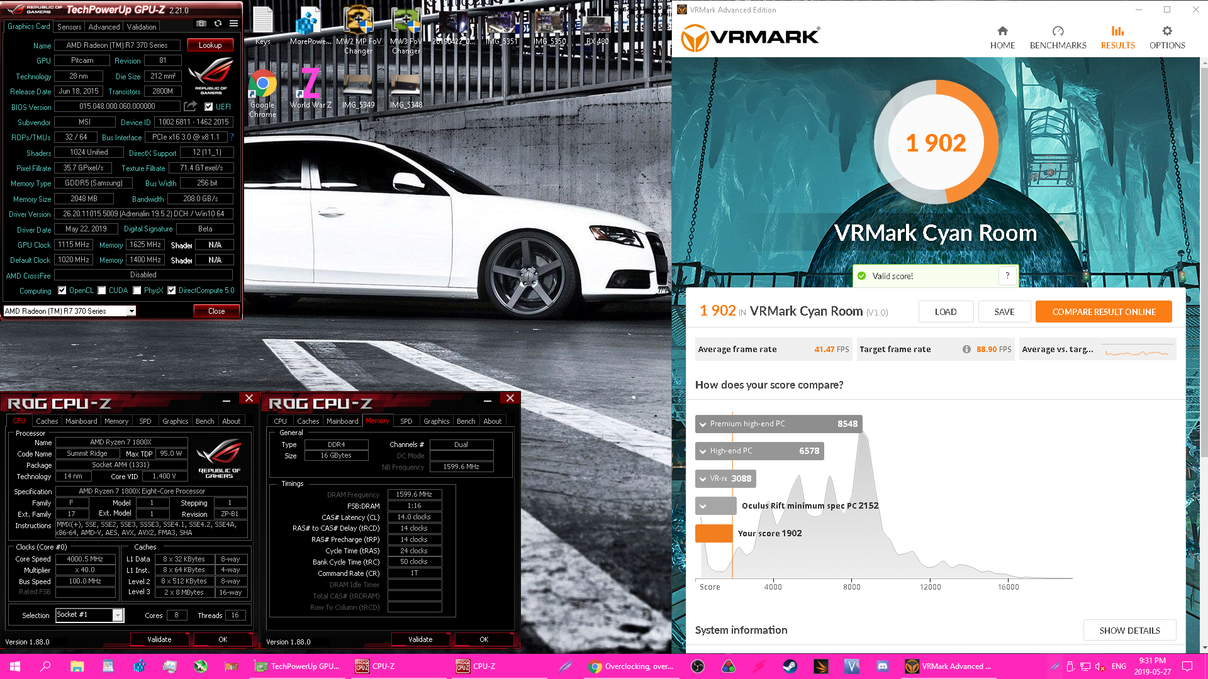The image size is (1208, 679).
Task: Click Target frame rate info icon
Action: [x=966, y=350]
